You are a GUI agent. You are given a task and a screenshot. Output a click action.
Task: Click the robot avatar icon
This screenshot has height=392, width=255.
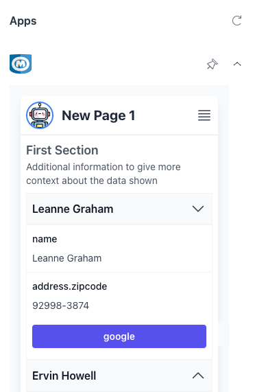tap(40, 115)
